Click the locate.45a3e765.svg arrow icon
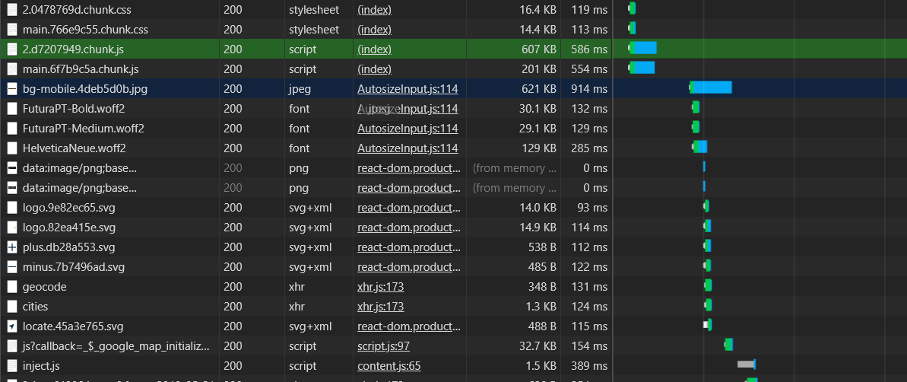The height and width of the screenshot is (382, 907). point(12,326)
